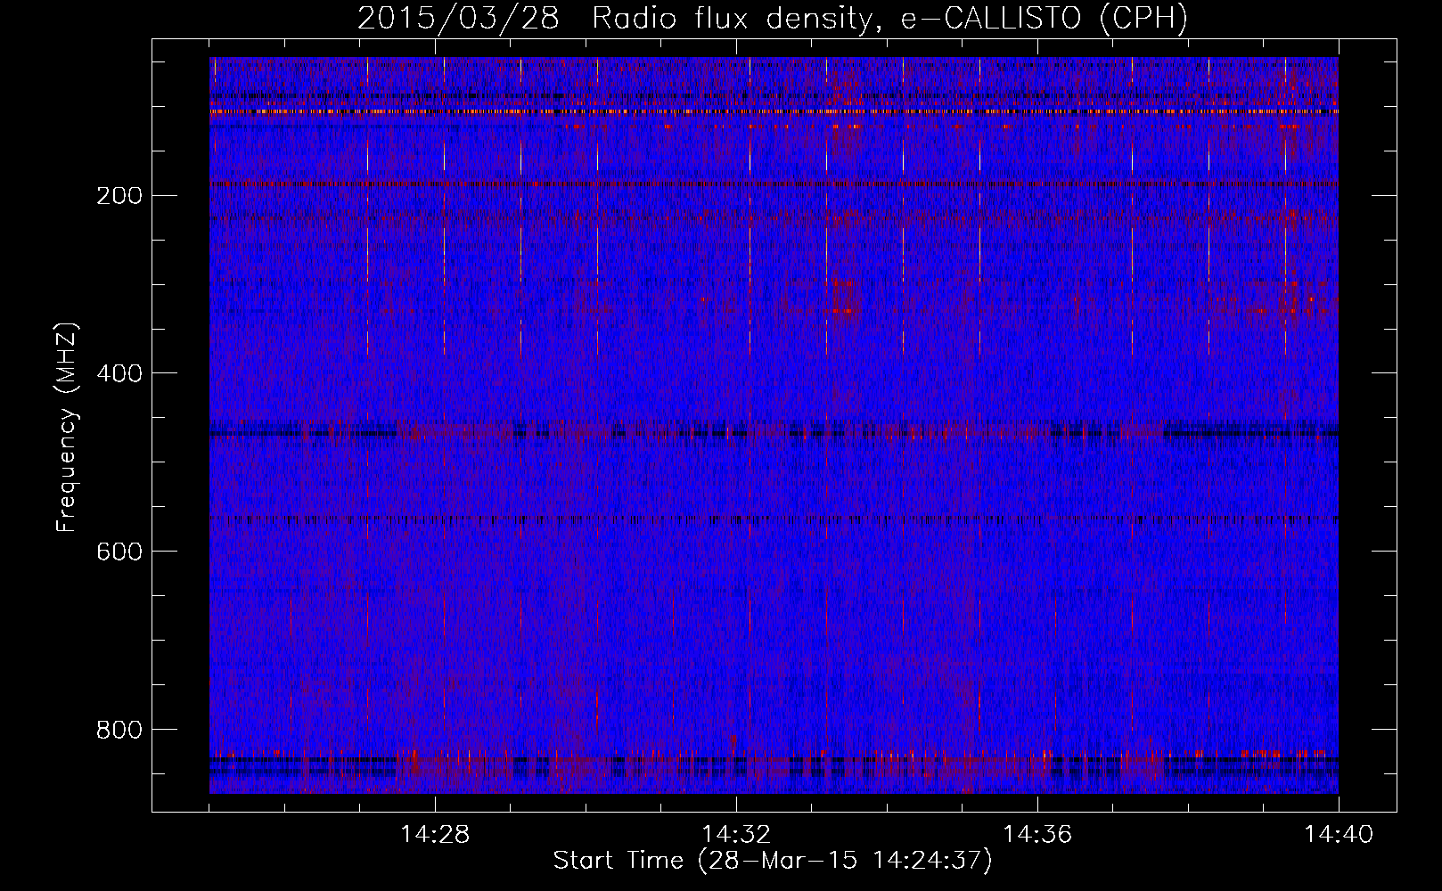Click the "Frequency (MHZ)" axis label
Screen dimensions: 1442x891
[67, 428]
